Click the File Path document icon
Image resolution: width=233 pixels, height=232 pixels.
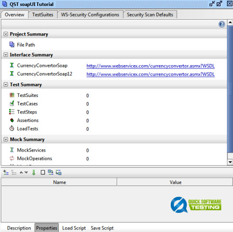[x=12, y=44]
